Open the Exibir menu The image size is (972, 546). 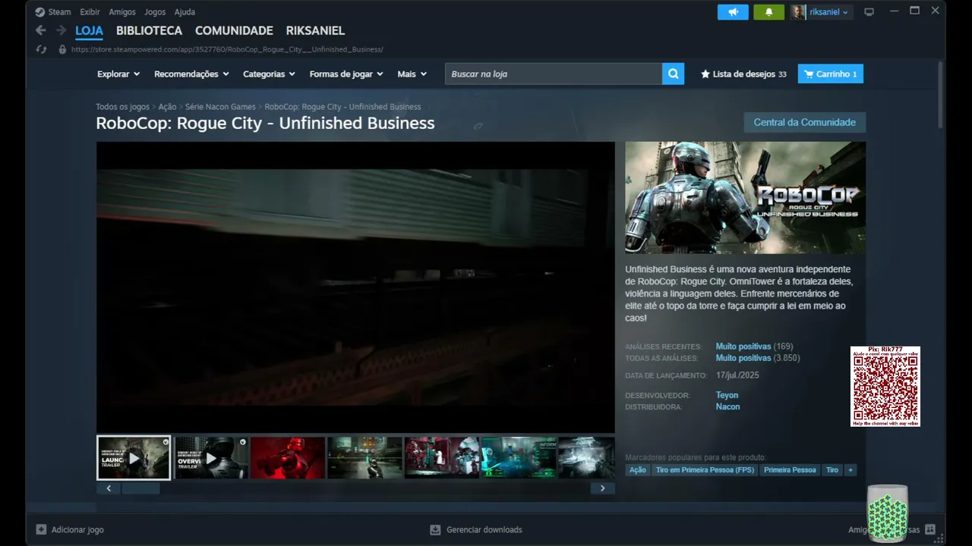[90, 12]
